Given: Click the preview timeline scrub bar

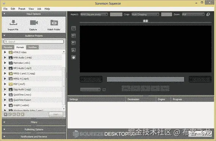Looking at the screenshot, I should tap(146, 79).
